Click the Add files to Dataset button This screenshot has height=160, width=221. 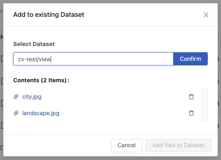coord(178,146)
